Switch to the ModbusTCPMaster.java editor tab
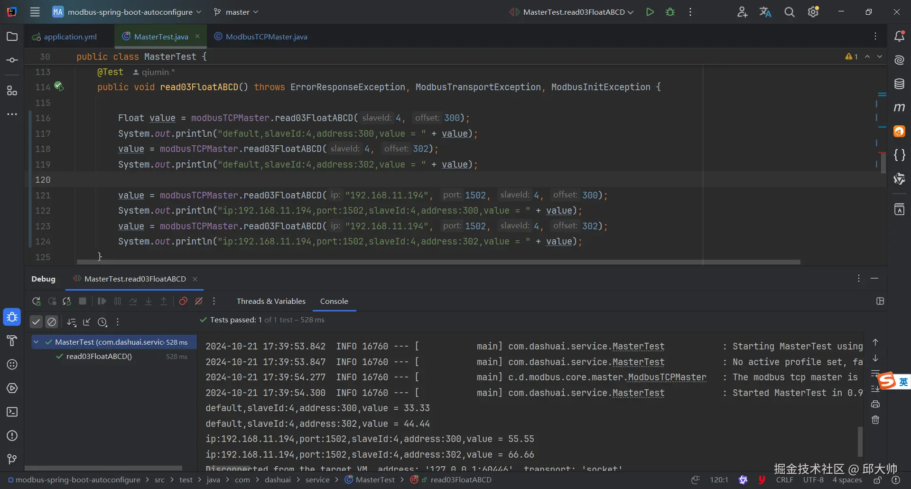Screen dimensions: 911x489 click(266, 37)
